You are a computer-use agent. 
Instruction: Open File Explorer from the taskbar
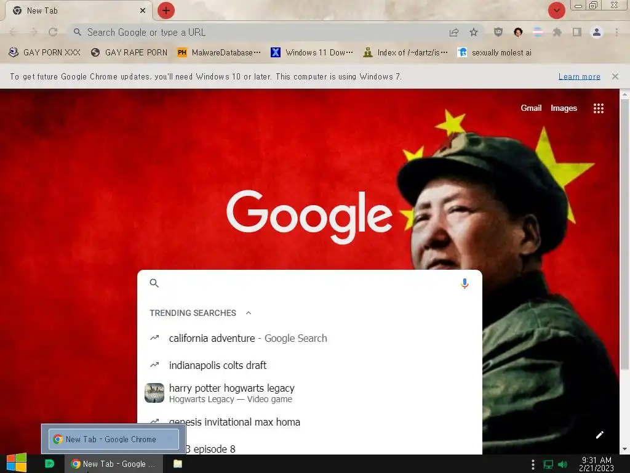coord(178,464)
